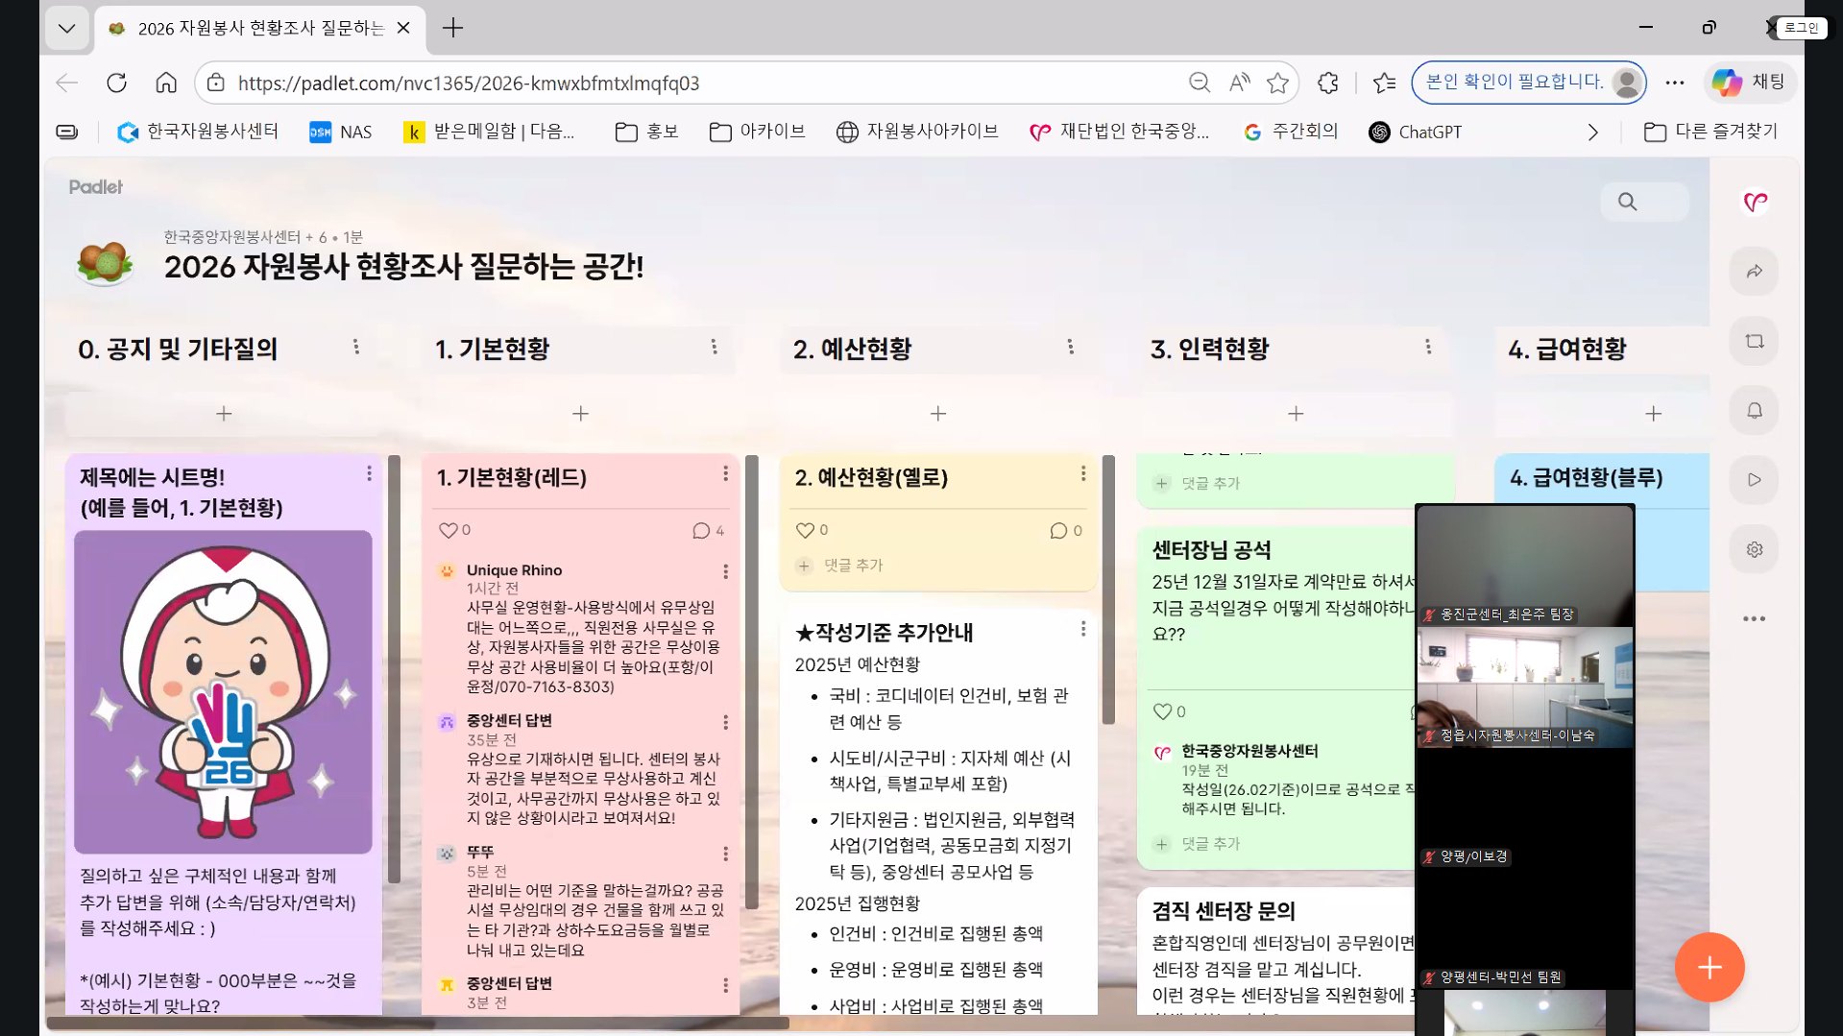Screen dimensions: 1843x1036
Task: Like the 센터장님 공석 post
Action: [x=1162, y=711]
